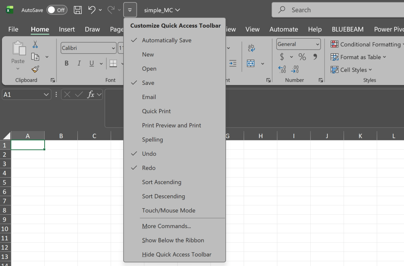Apply Percent Style format
This screenshot has width=404, height=266.
[302, 57]
